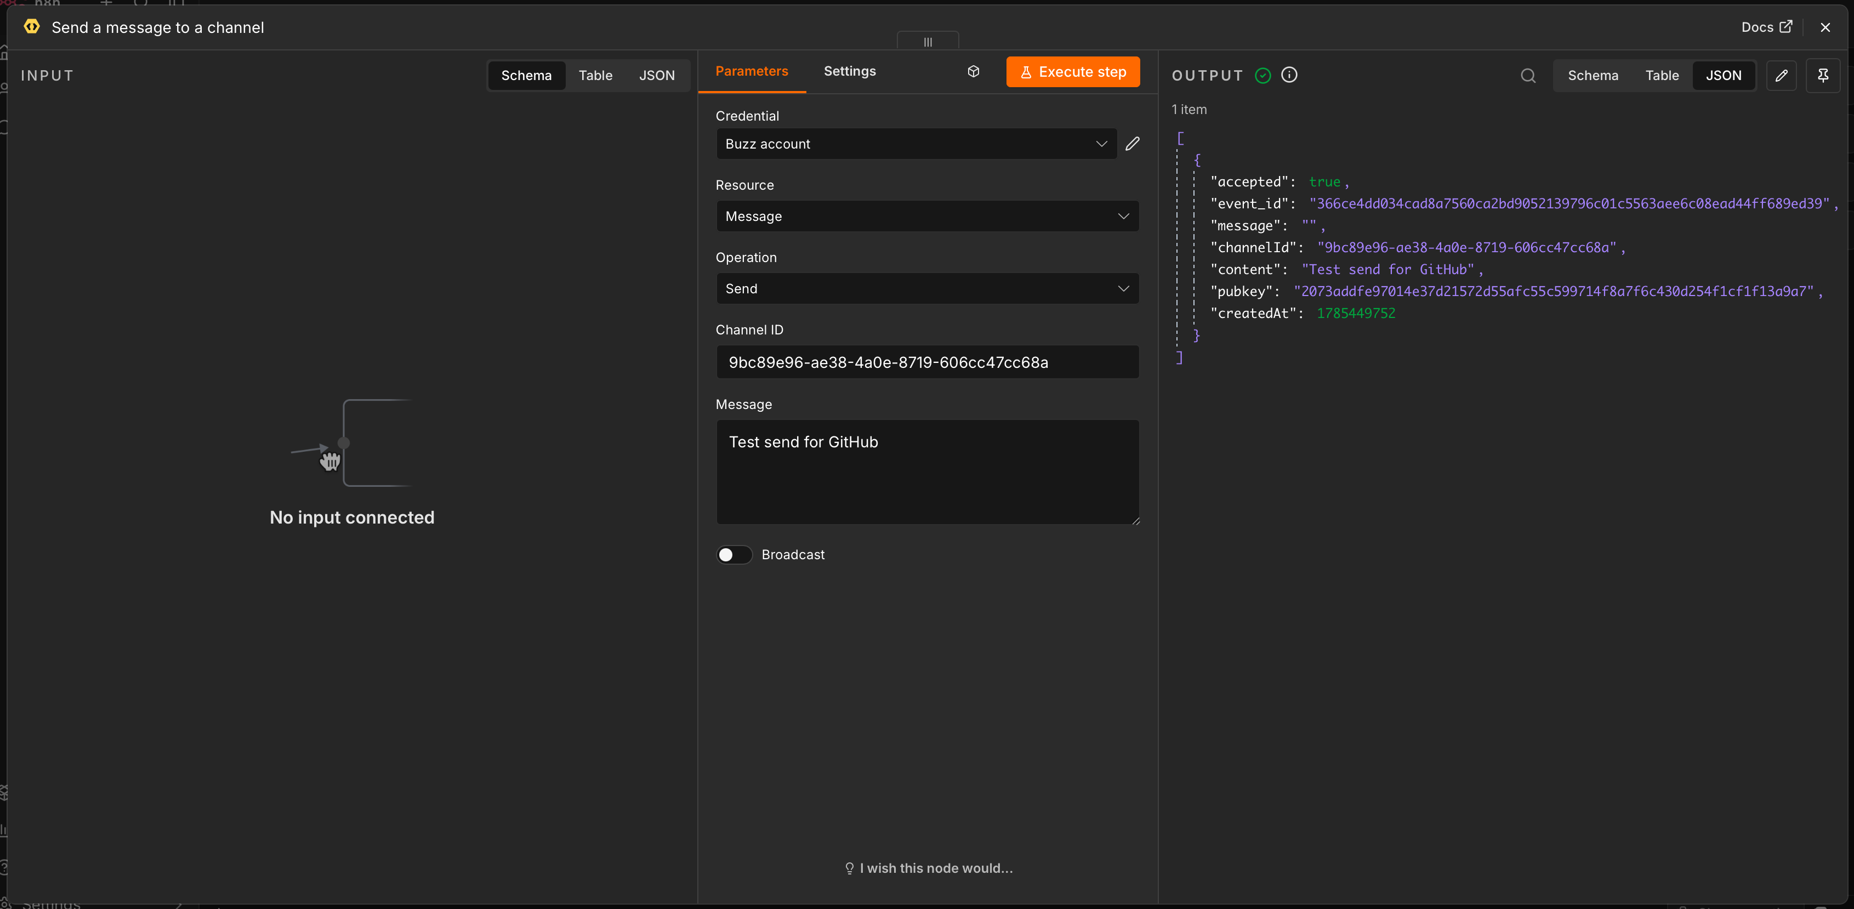Edit the Buzz account credential with pencil icon
The height and width of the screenshot is (909, 1854).
coord(1132,144)
